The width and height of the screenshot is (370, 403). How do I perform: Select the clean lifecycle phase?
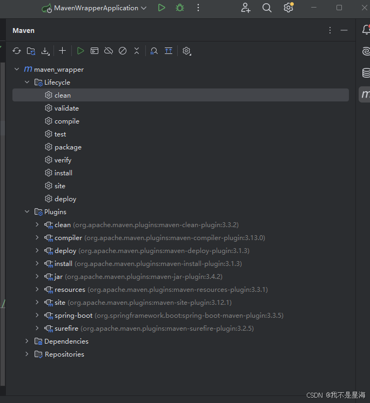180,95
